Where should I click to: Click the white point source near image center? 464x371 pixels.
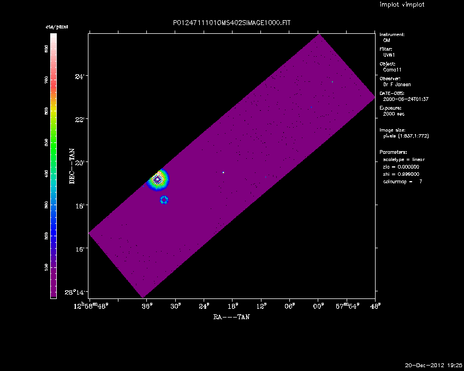tap(223, 172)
